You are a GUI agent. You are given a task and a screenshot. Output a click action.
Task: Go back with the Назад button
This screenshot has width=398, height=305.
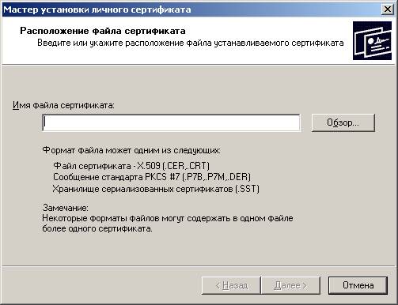pyautogui.click(x=231, y=285)
